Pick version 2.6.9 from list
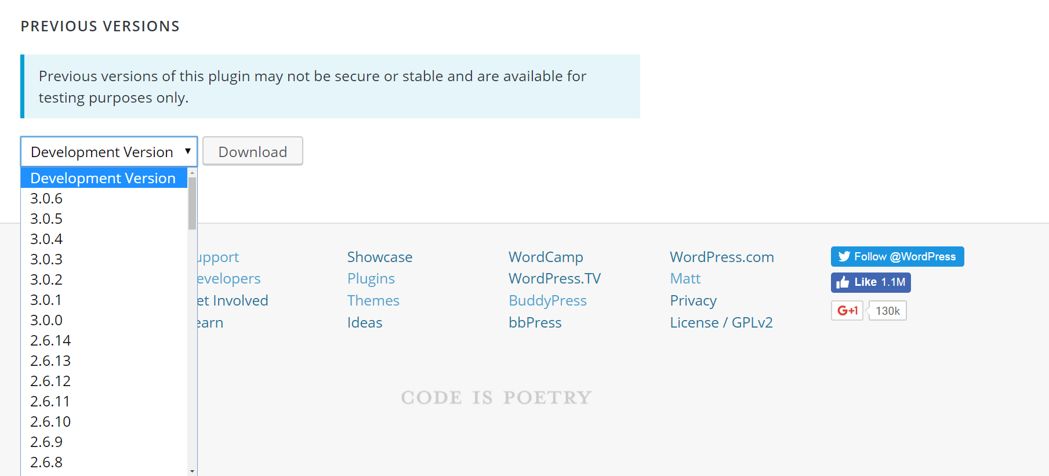Viewport: 1049px width, 476px height. click(x=104, y=442)
